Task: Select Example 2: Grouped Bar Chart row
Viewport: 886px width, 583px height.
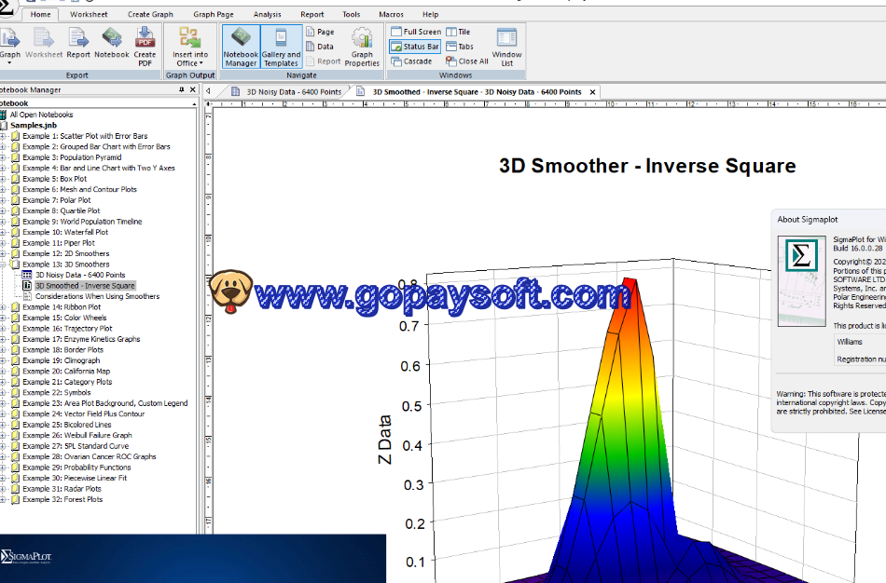Action: pos(96,147)
